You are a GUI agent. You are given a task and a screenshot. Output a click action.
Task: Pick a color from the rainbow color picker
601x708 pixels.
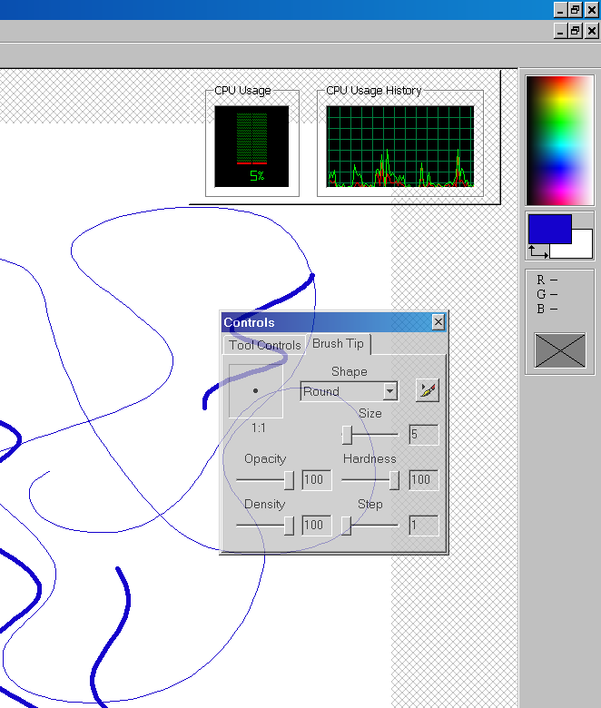pos(559,141)
